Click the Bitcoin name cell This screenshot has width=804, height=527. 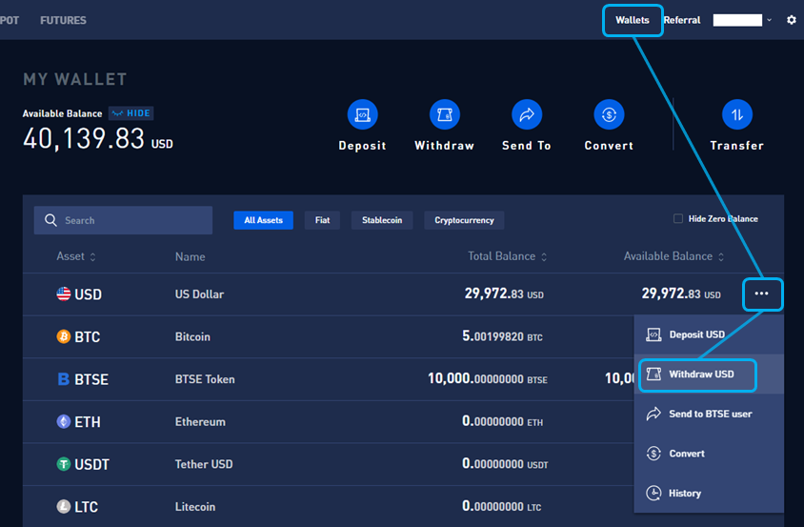(192, 336)
